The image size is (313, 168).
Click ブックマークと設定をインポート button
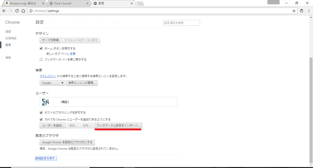(x=118, y=125)
